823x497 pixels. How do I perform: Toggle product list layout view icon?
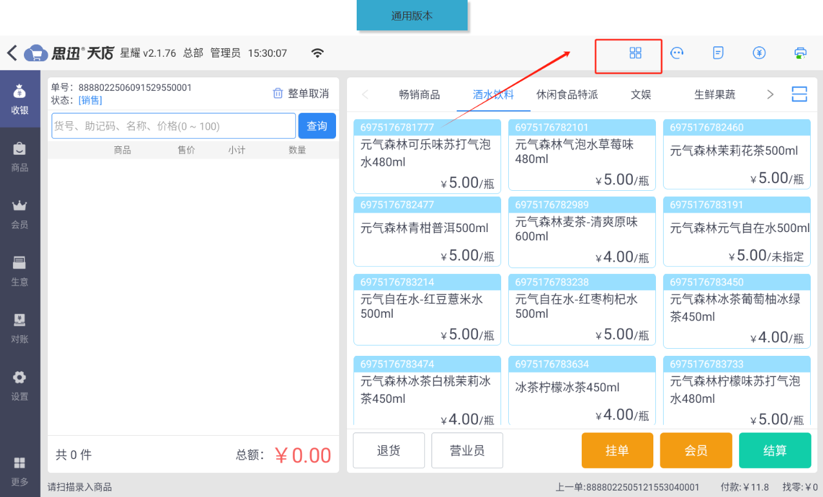coord(799,94)
